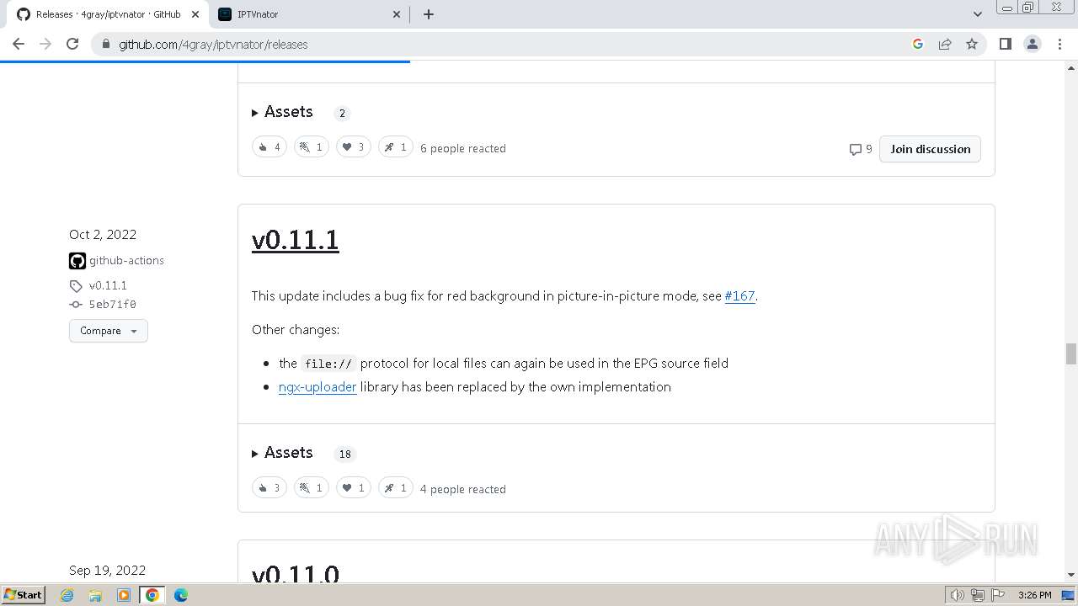Open the ngx-uploader library link
Screen dimensions: 1078x606
click(318, 387)
